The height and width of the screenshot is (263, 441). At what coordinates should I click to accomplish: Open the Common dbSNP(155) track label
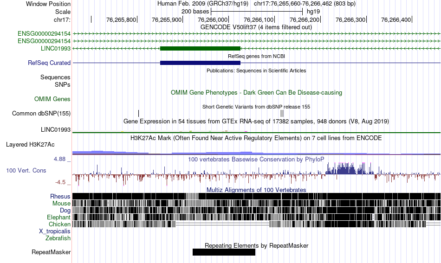tap(41, 113)
